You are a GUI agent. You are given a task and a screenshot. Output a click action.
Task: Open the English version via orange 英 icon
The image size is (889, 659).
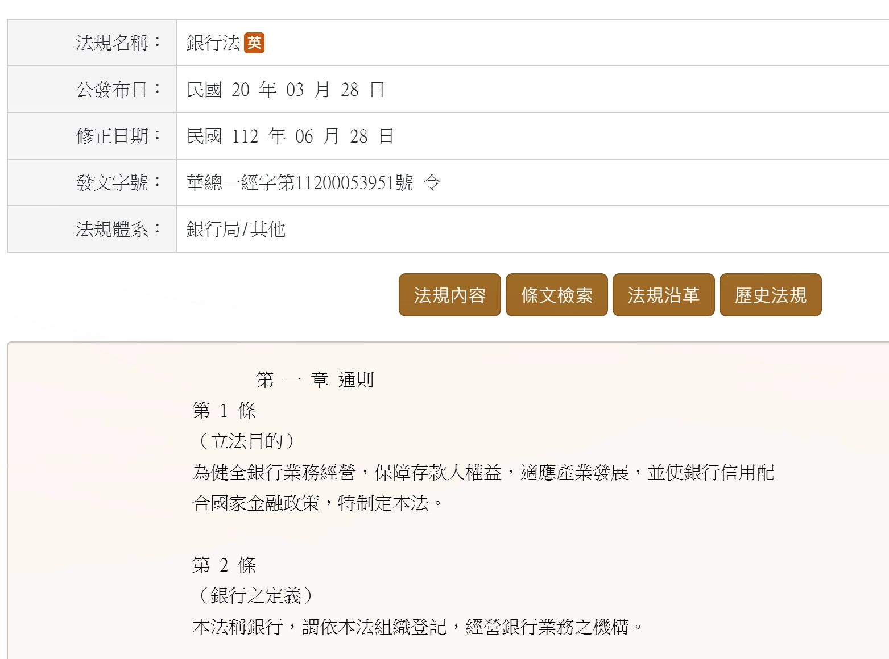pyautogui.click(x=254, y=43)
